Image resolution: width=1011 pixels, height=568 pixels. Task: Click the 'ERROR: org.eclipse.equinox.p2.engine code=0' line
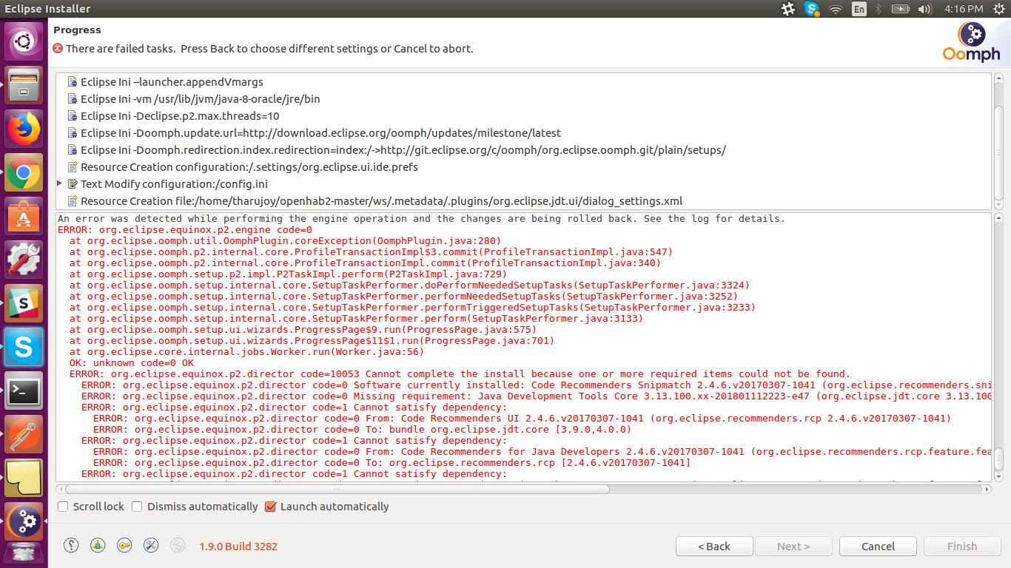[185, 229]
